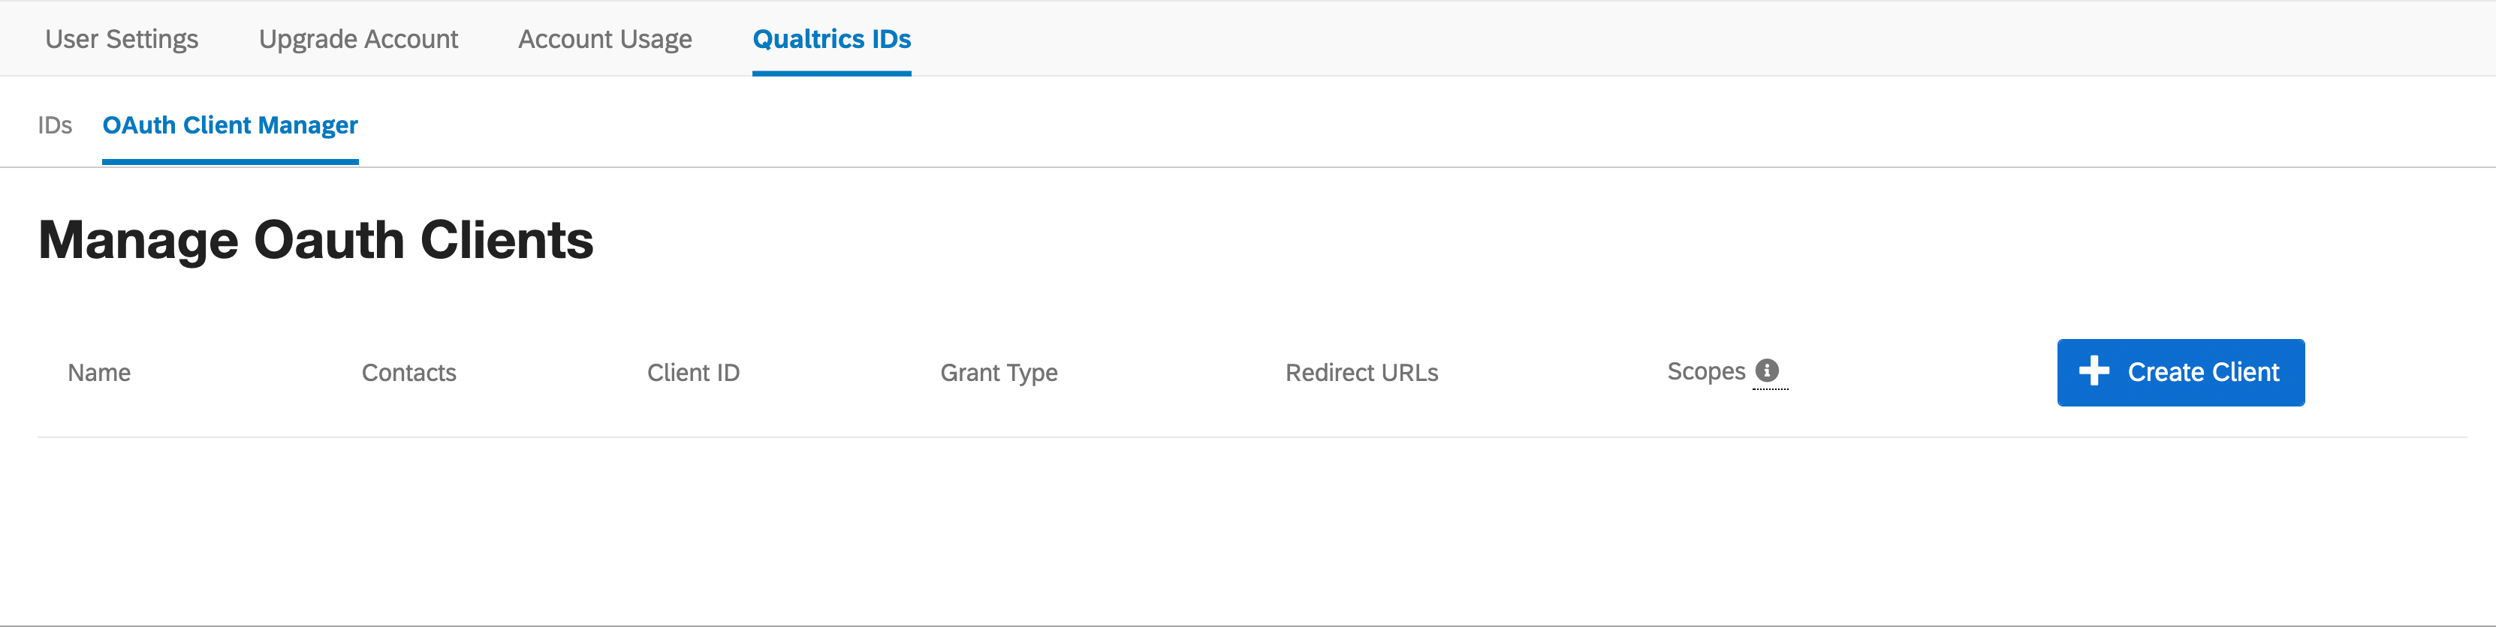Screen dimensions: 2496x627
Task: Click the Manage Oauth Clients page title
Action: click(316, 240)
